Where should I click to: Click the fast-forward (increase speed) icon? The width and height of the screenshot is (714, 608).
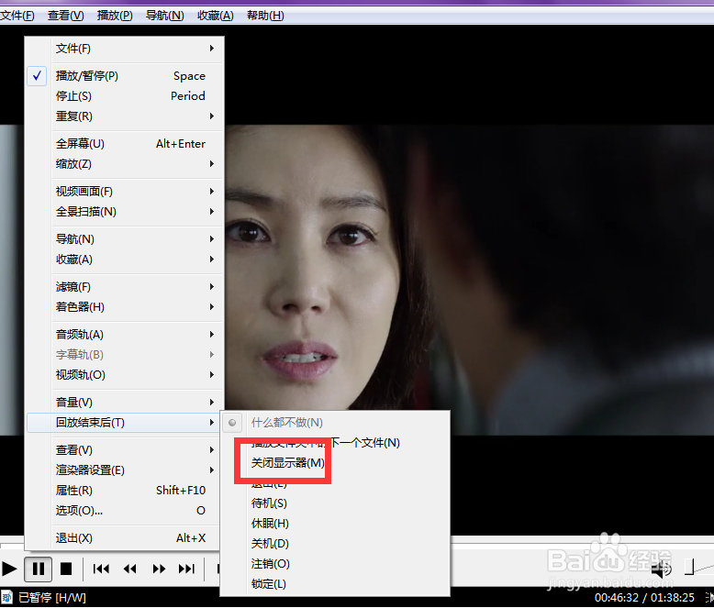click(x=159, y=569)
